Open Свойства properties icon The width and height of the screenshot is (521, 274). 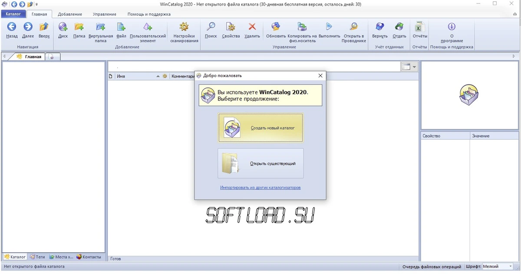point(231,30)
